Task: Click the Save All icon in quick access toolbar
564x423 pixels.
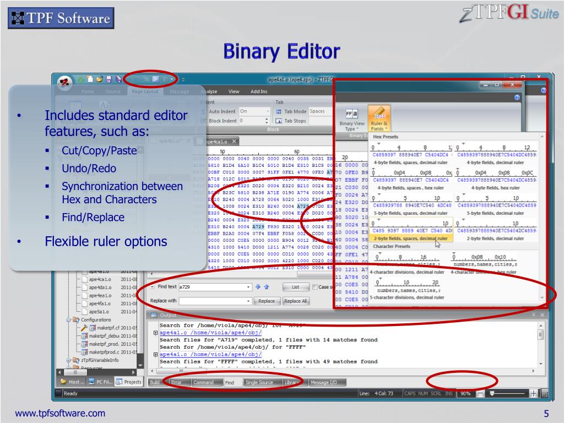Action: coord(118,79)
